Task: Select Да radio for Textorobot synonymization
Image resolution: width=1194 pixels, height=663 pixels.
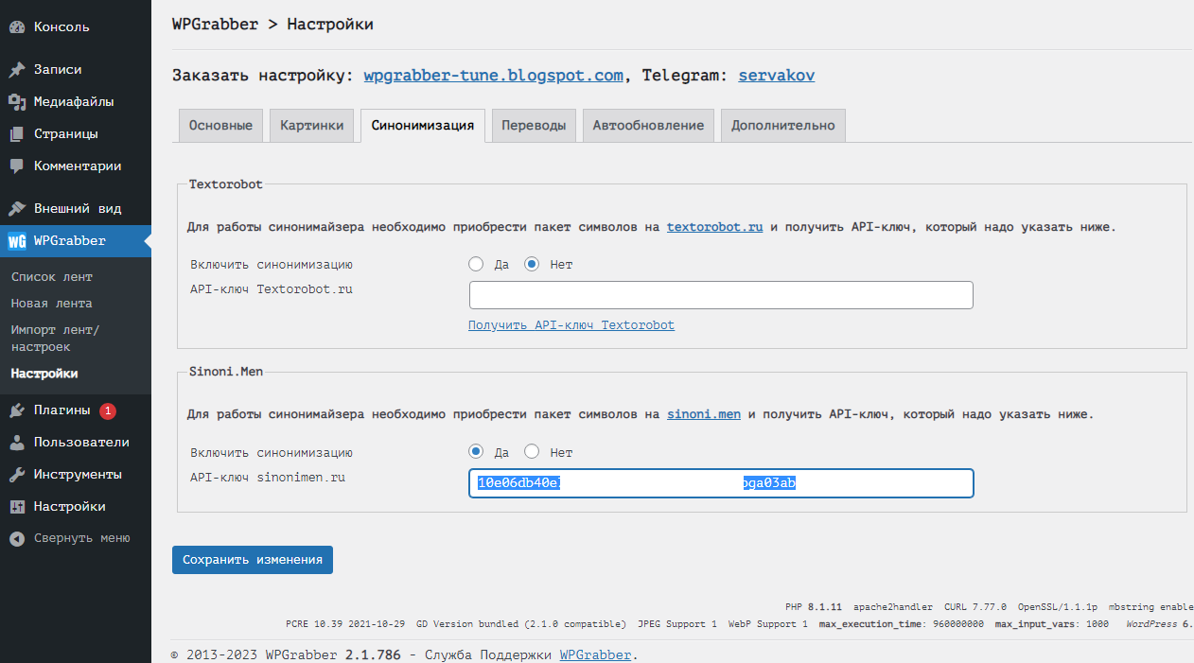Action: [476, 265]
